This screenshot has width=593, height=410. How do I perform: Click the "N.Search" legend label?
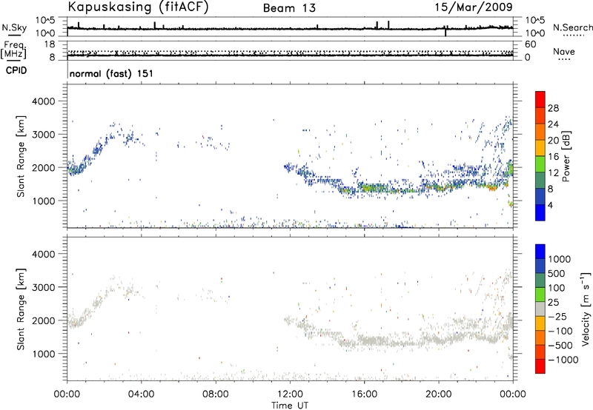point(572,27)
